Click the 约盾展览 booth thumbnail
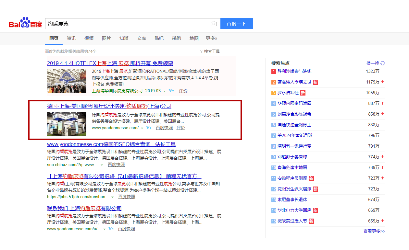 pyautogui.click(x=67, y=124)
